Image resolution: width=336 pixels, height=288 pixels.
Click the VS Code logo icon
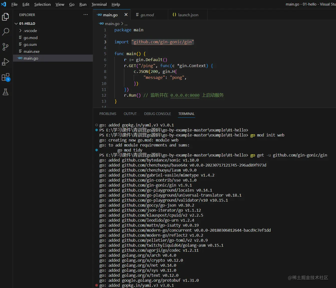point(4,4)
